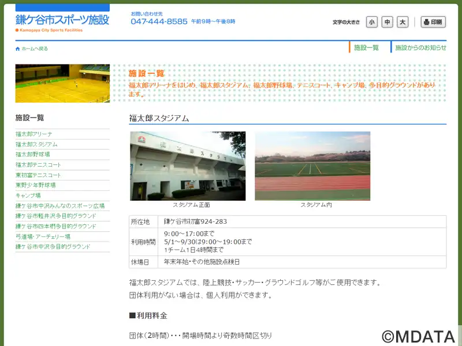The image size is (462, 346).
Task: Click the indoor arena banner photo
Action: coord(62,83)
